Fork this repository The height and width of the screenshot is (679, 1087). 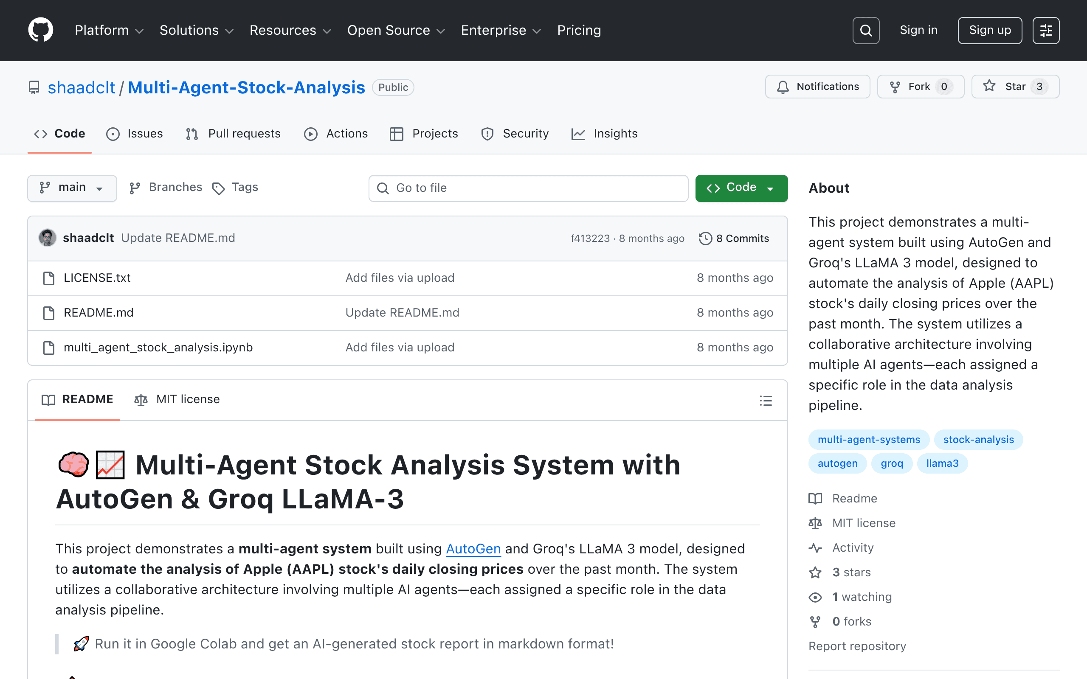point(921,87)
